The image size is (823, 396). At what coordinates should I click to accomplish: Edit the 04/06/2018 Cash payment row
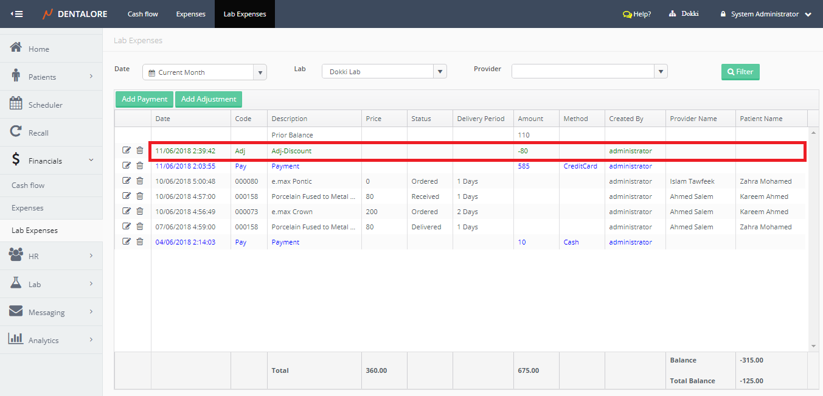tap(127, 241)
